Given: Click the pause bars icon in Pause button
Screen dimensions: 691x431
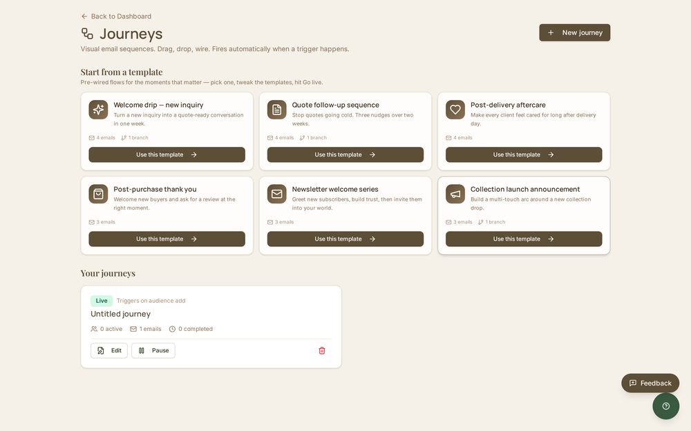Looking at the screenshot, I should (x=142, y=350).
